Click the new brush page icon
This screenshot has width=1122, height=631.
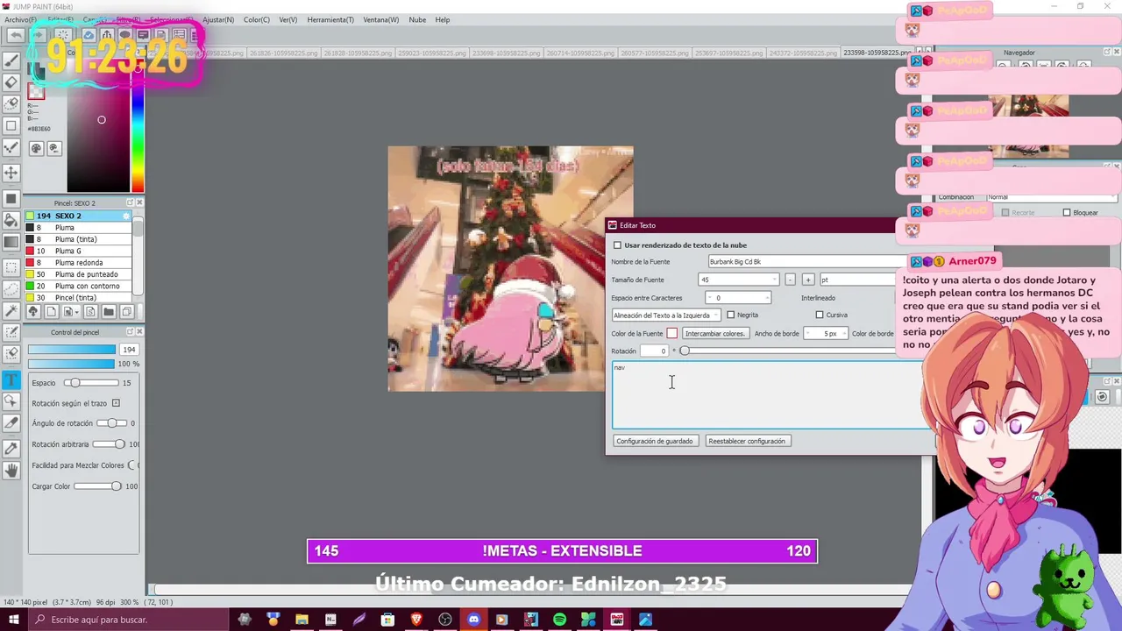point(52,312)
